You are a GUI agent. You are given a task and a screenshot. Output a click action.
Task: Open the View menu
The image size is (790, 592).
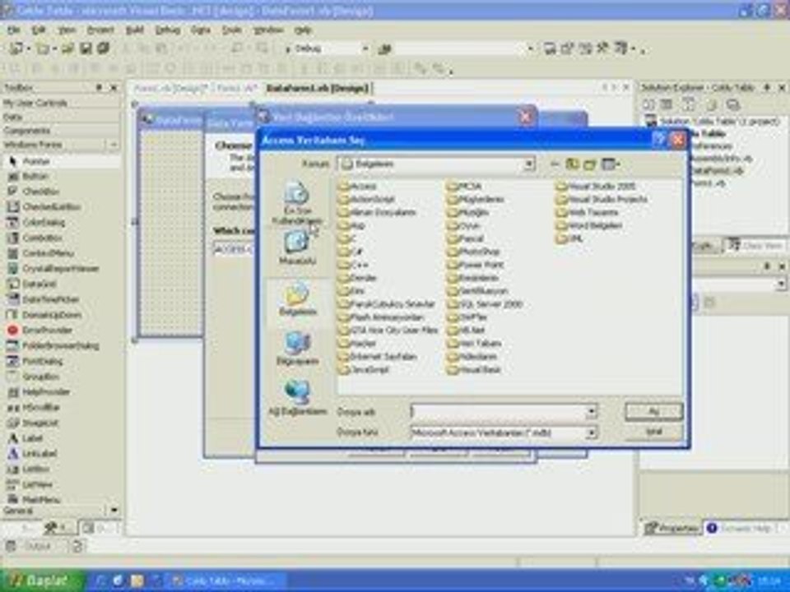[x=67, y=30]
